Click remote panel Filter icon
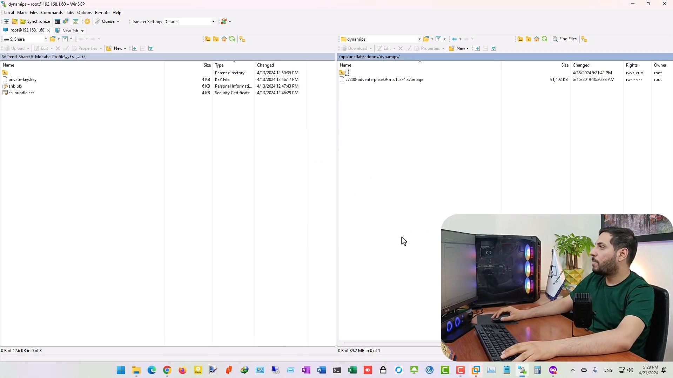The width and height of the screenshot is (673, 378). [438, 39]
